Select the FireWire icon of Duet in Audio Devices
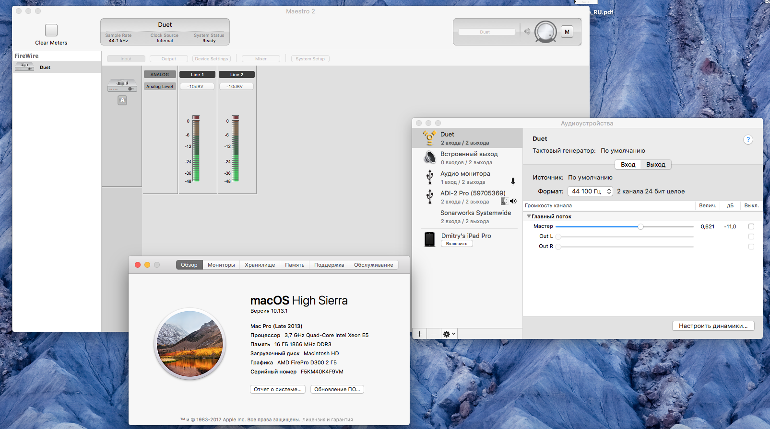This screenshot has width=770, height=429. coord(429,138)
